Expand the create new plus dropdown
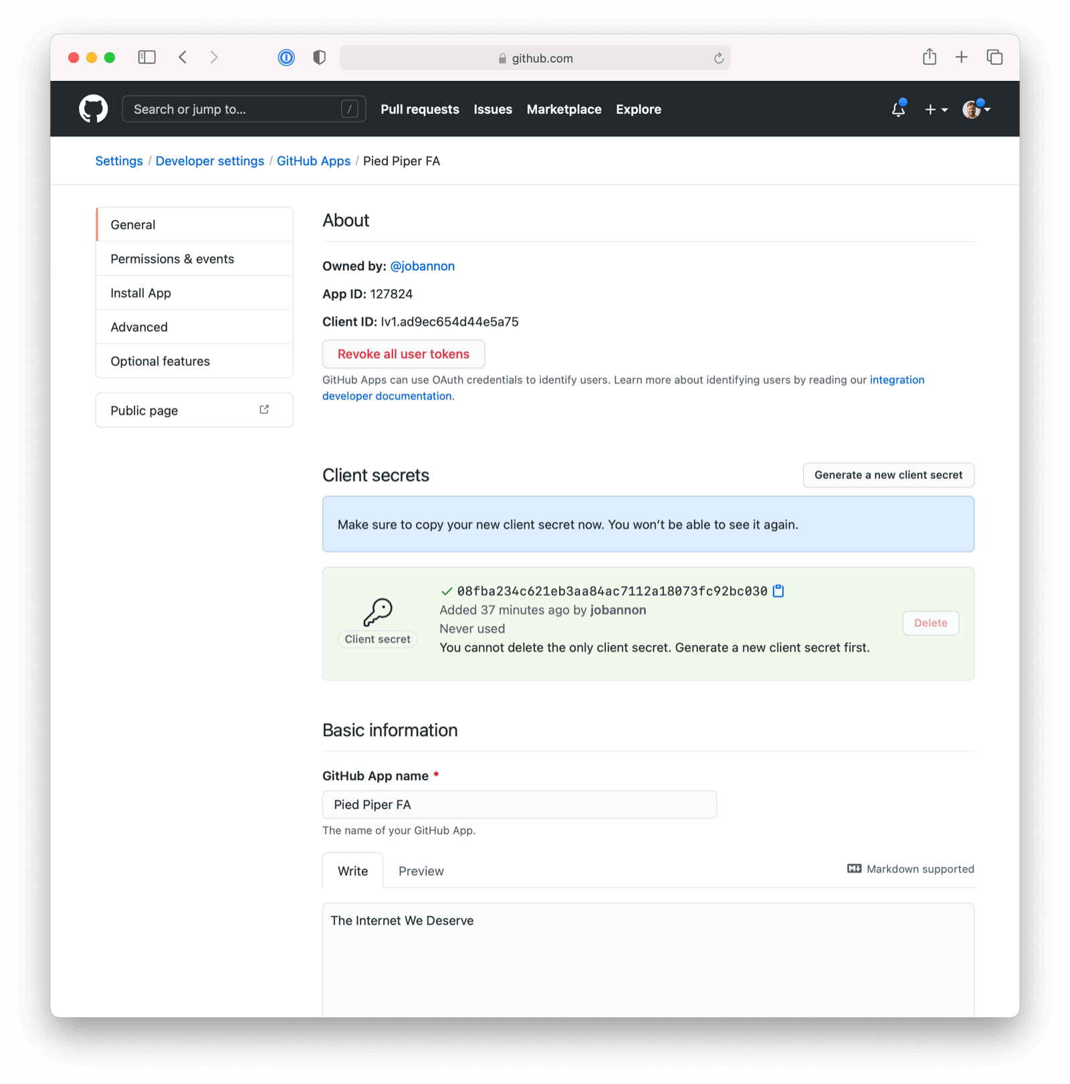Viewport: 1070px width, 1084px height. coord(936,110)
